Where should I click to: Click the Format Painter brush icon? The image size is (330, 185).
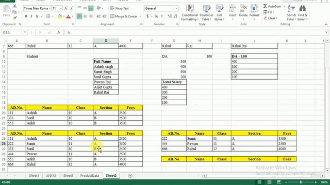(15, 18)
